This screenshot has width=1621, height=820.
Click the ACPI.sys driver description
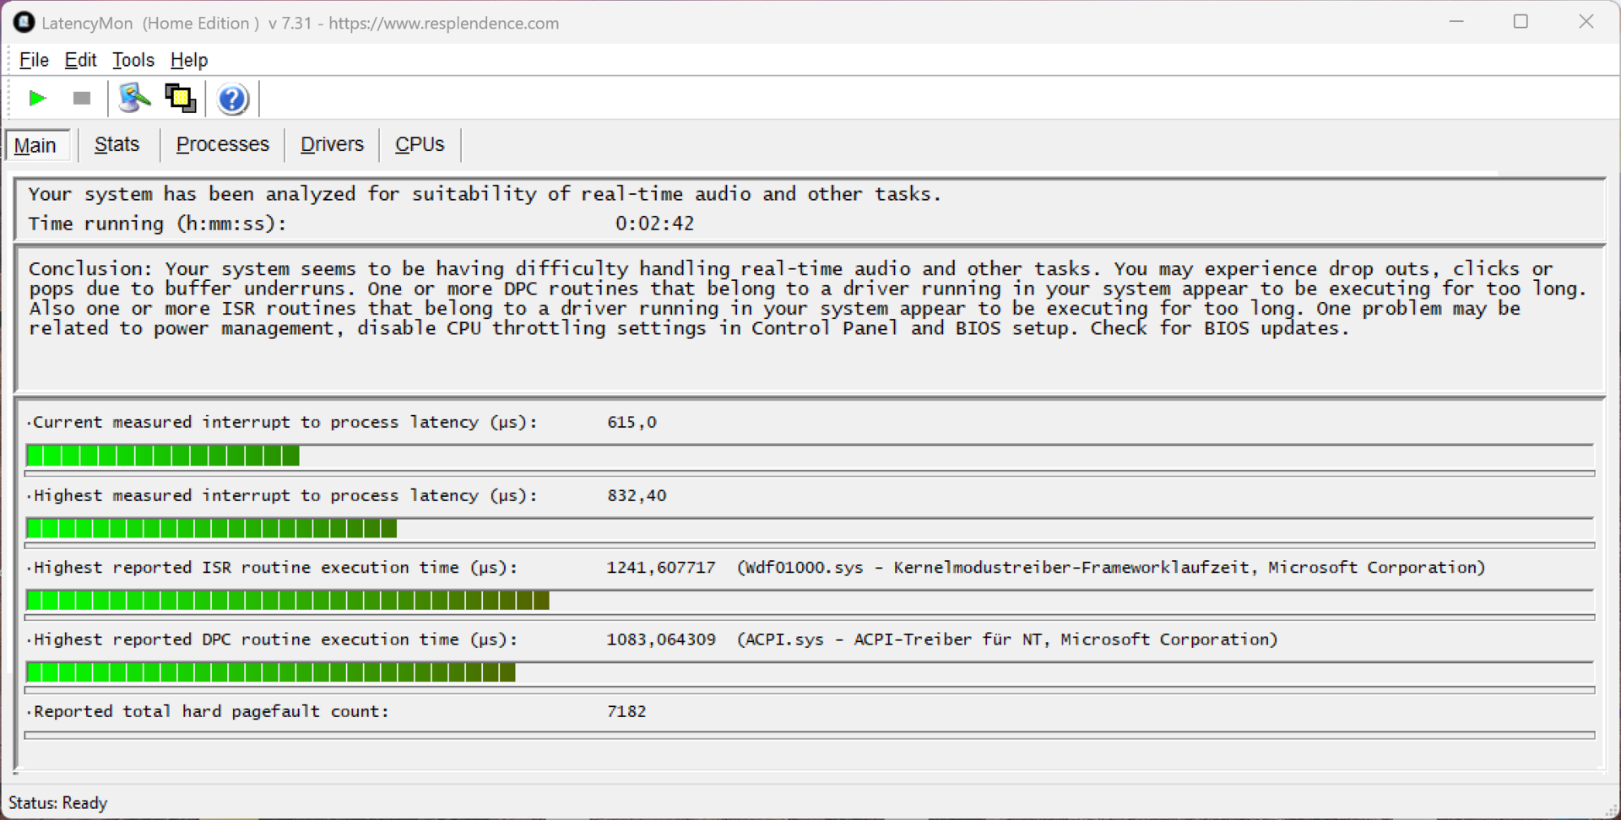pos(1007,639)
